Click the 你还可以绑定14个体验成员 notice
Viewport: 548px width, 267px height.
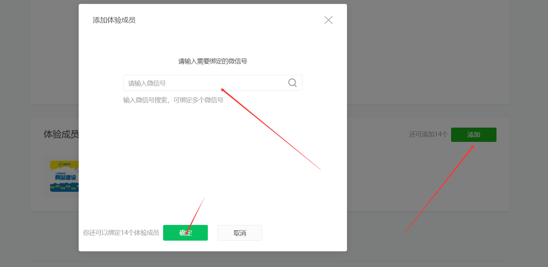tap(121, 233)
